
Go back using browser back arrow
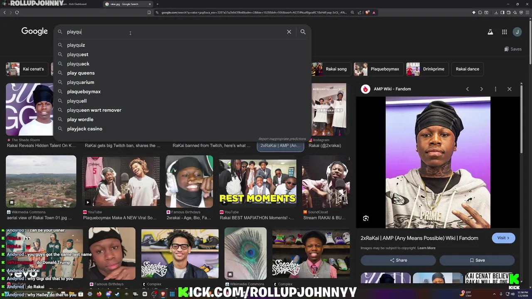pos(5,12)
